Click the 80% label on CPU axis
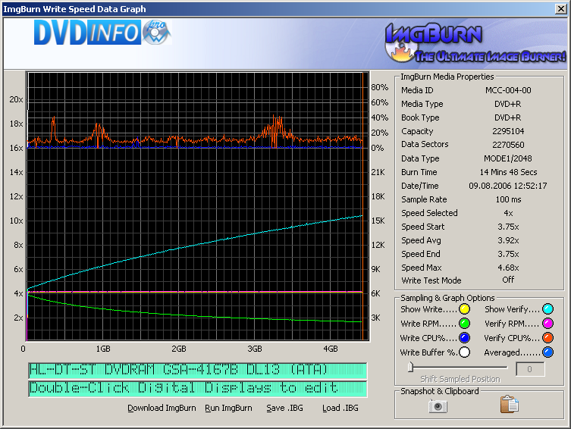The image size is (571, 429). 379,87
